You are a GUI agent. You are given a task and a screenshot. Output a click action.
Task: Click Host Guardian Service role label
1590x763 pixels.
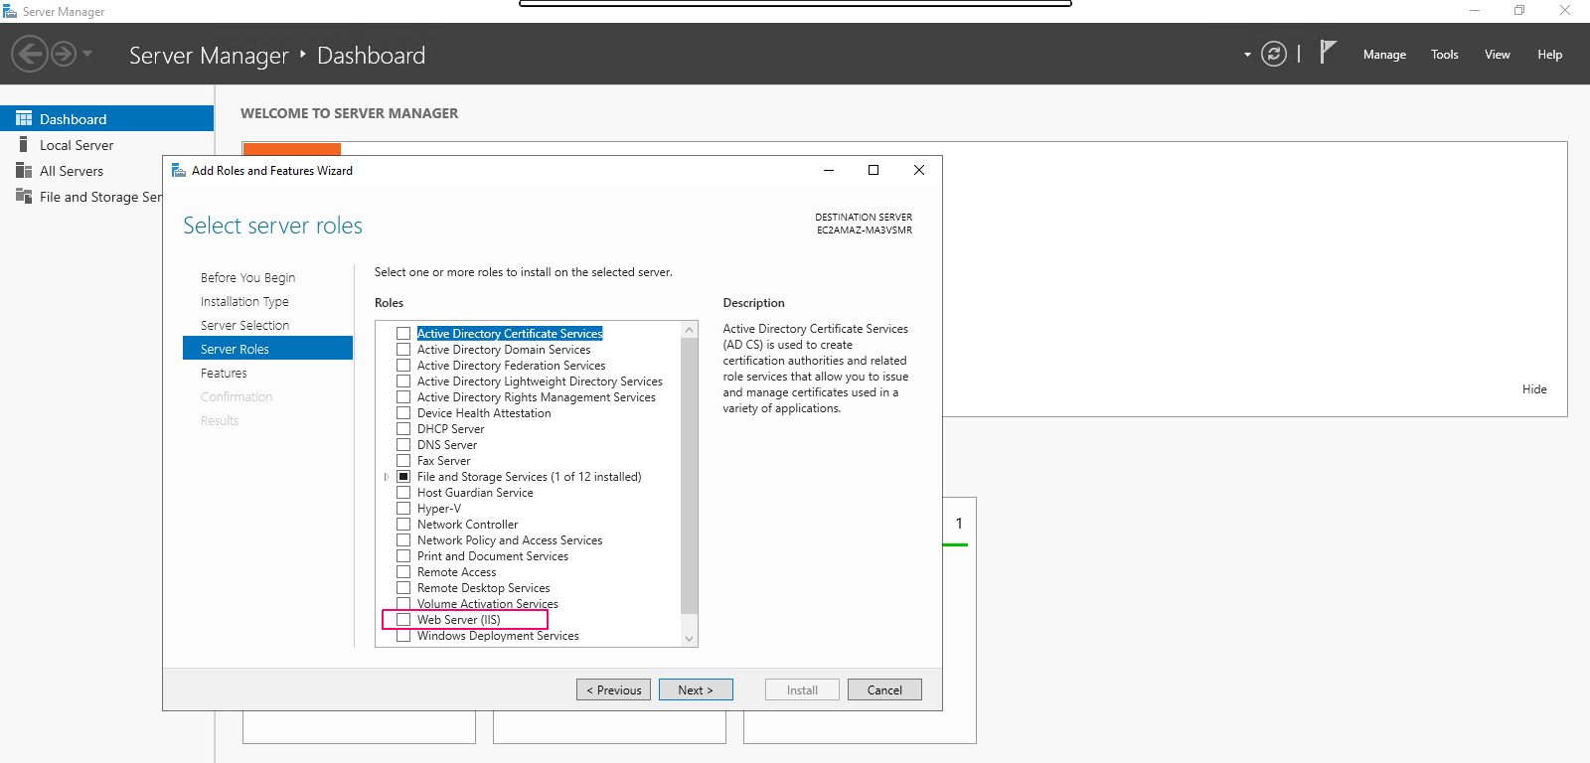pyautogui.click(x=475, y=493)
